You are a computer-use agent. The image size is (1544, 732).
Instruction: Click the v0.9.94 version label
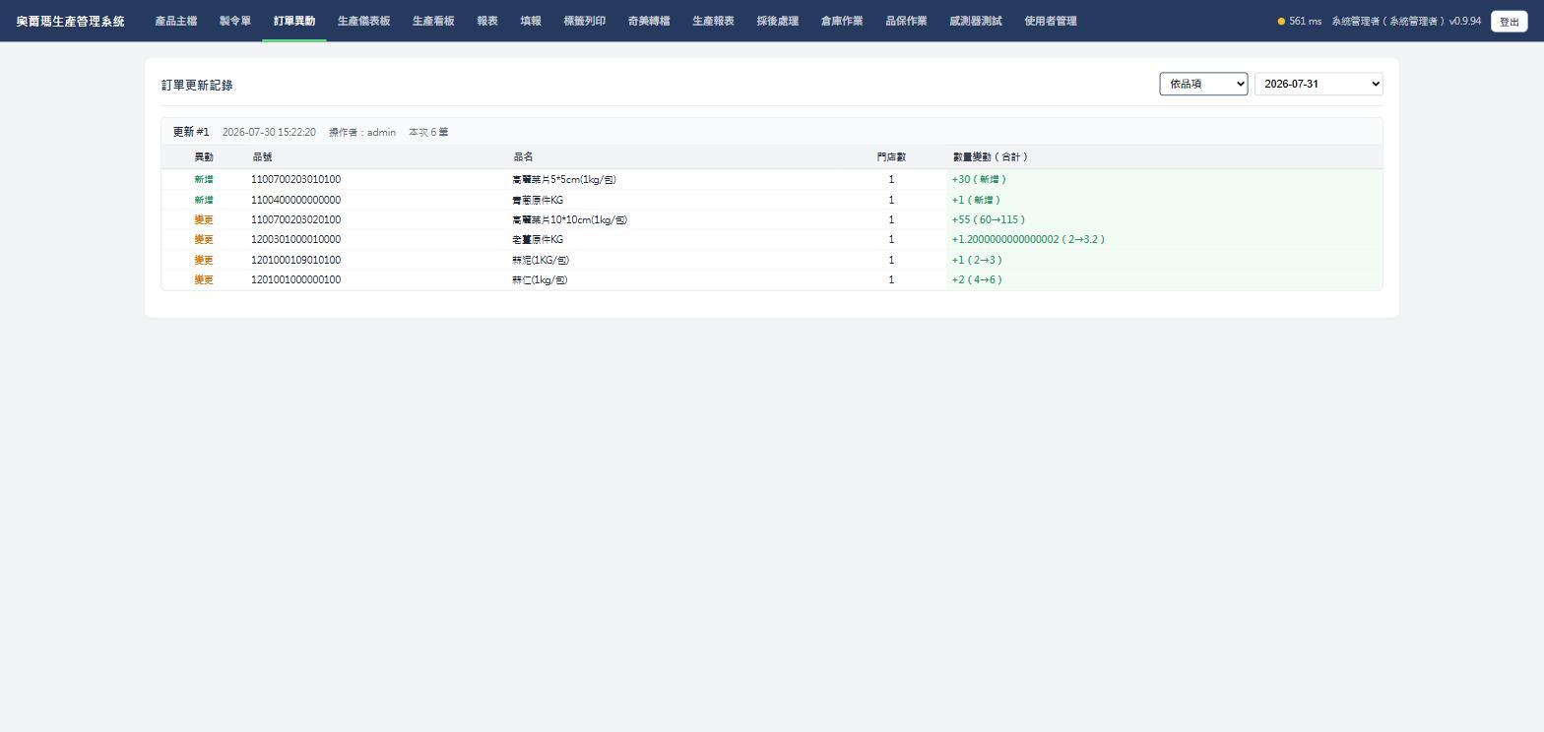point(1465,22)
